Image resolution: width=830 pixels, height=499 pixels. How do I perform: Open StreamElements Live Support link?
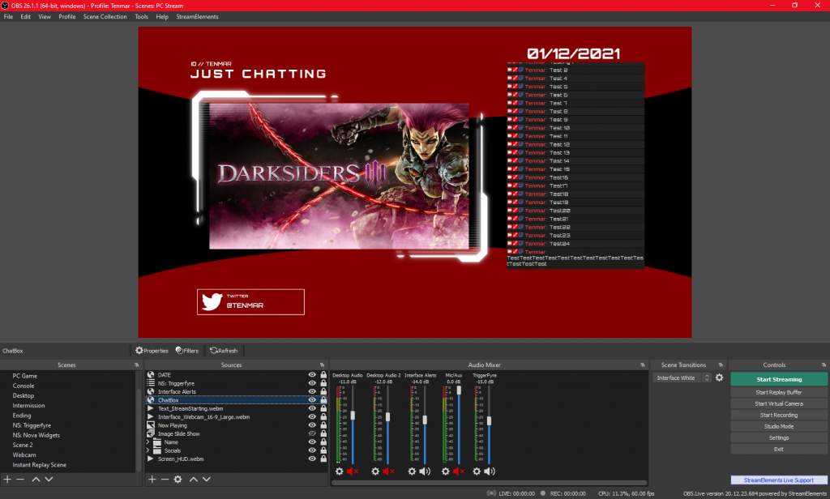click(x=779, y=480)
